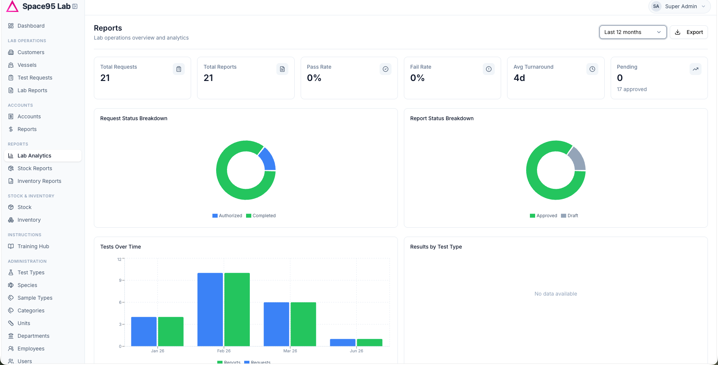This screenshot has height=365, width=718.
Task: Click the Accounts receipt icon
Action: (x=11, y=116)
